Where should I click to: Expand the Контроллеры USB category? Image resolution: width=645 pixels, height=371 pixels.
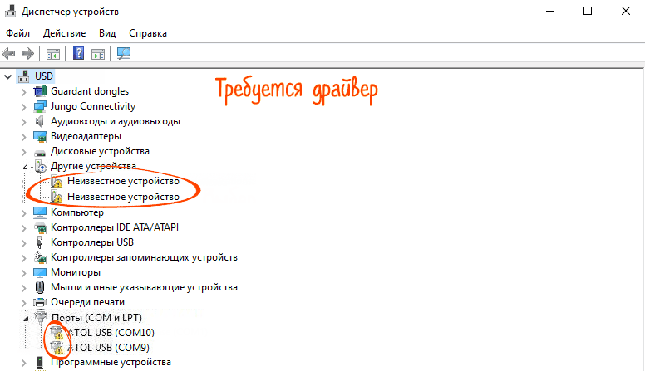pyautogui.click(x=23, y=243)
